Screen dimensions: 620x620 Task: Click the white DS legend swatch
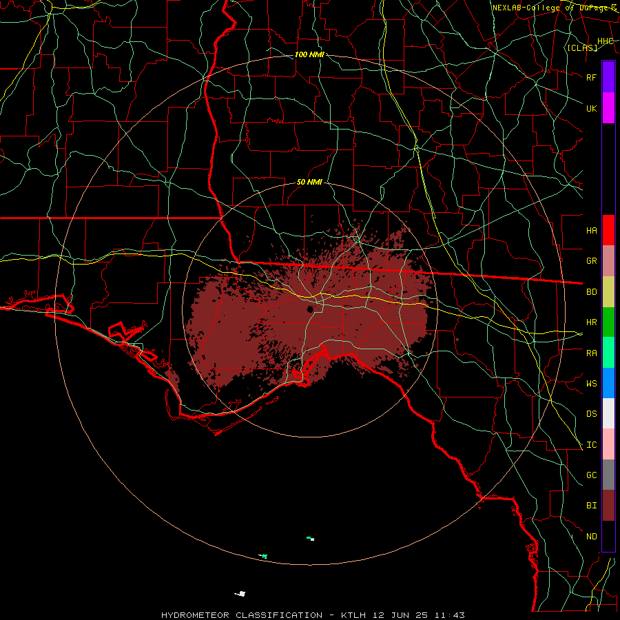pos(608,413)
